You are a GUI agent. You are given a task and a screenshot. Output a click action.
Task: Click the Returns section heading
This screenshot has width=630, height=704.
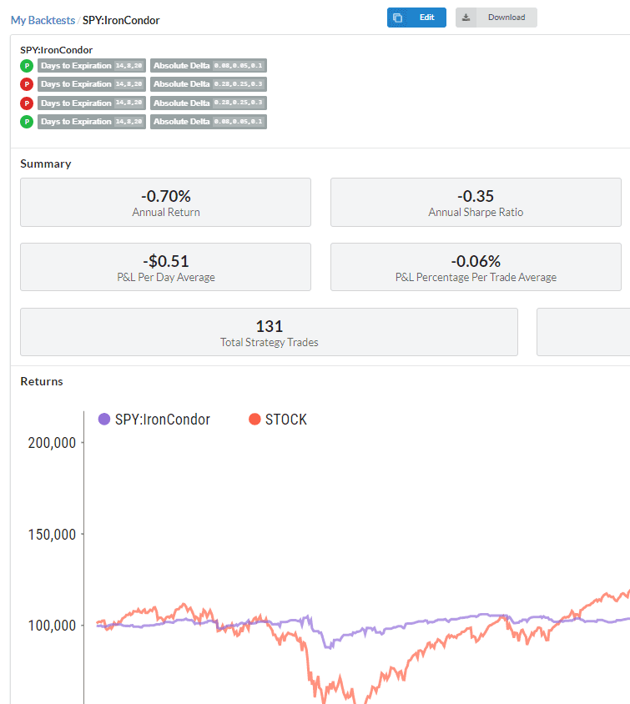click(42, 382)
